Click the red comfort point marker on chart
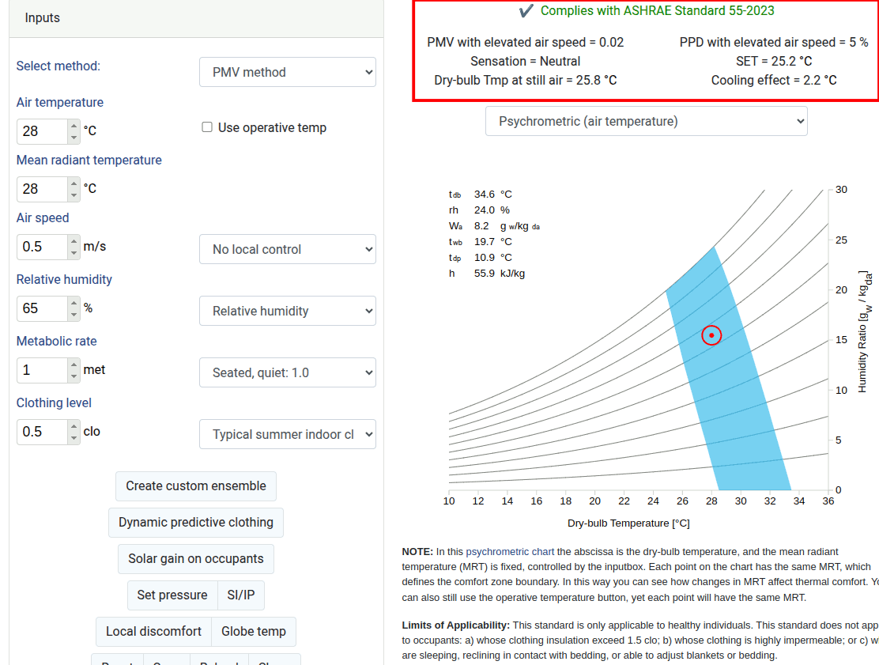The width and height of the screenshot is (879, 665). tap(711, 335)
